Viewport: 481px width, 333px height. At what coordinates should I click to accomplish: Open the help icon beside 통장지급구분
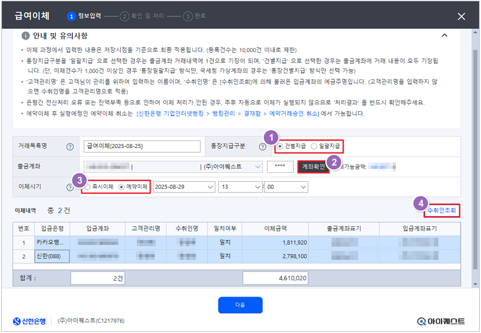(262, 147)
